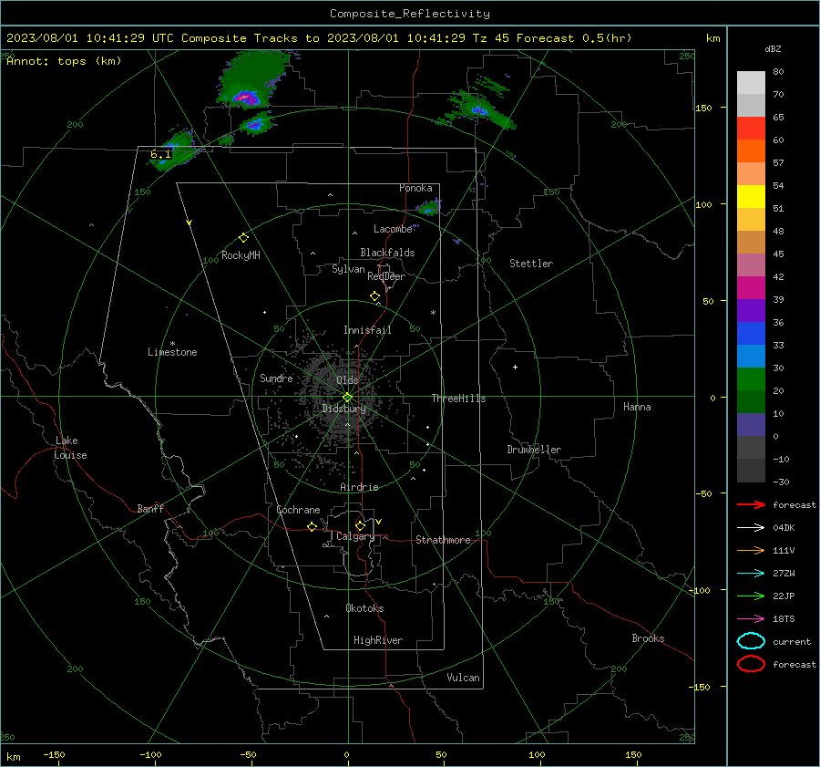Screen dimensions: 820x767
Task: Click the red forecast ellipse symbol
Action: [751, 664]
